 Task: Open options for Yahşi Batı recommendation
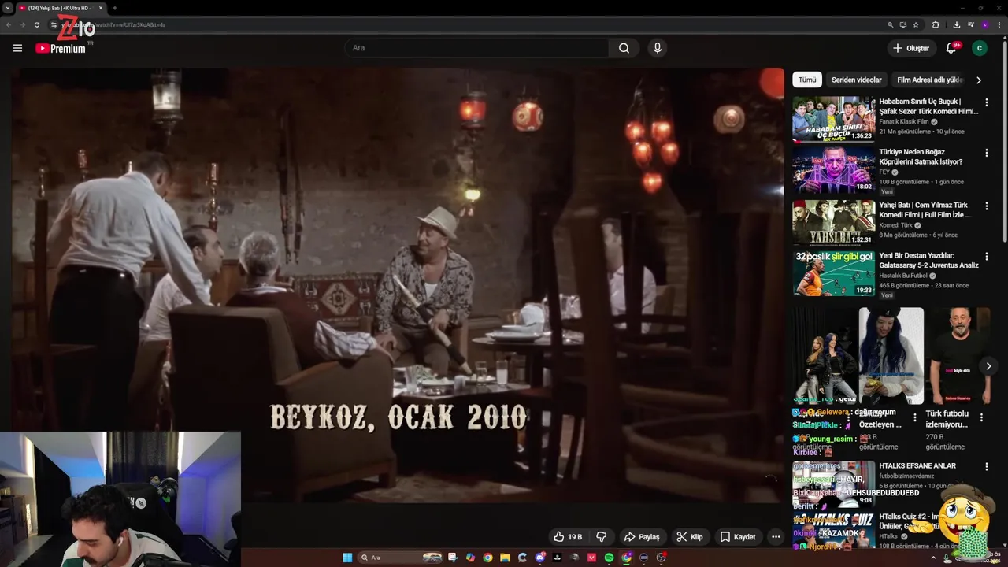[987, 206]
